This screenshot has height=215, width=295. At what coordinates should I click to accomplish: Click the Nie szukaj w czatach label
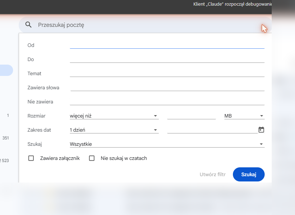coord(124,158)
